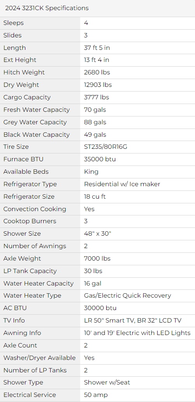The width and height of the screenshot is (195, 402).
Task: Select the Dry Weight label
Action: coord(21,85)
